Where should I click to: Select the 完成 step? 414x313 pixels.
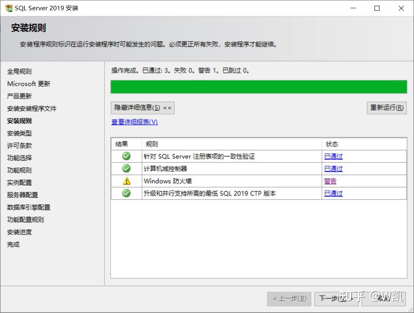pyautogui.click(x=13, y=245)
